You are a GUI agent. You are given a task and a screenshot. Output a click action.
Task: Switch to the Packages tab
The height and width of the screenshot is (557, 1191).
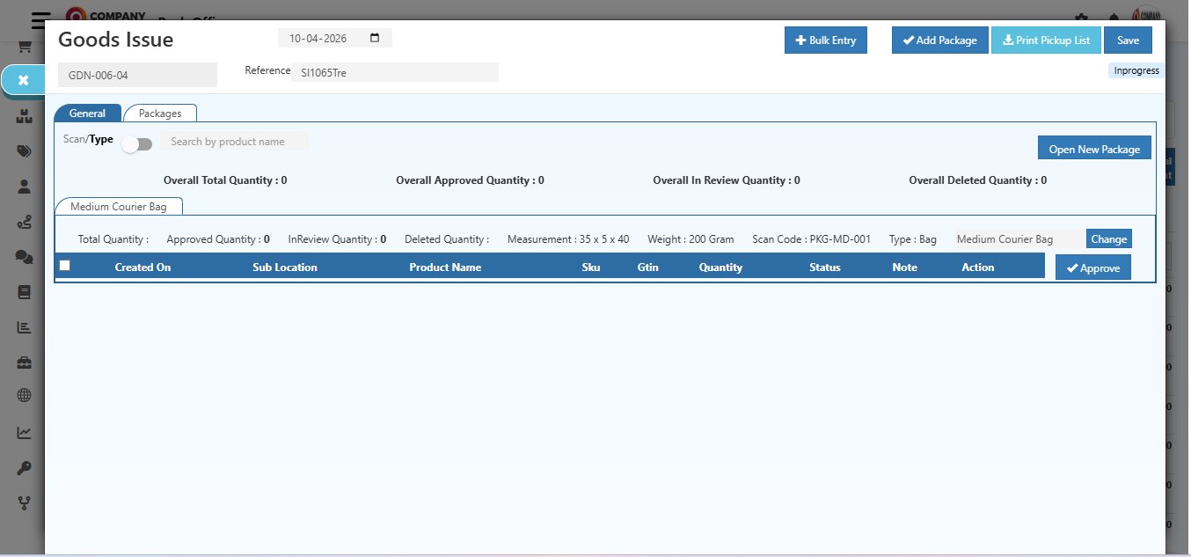coord(160,114)
